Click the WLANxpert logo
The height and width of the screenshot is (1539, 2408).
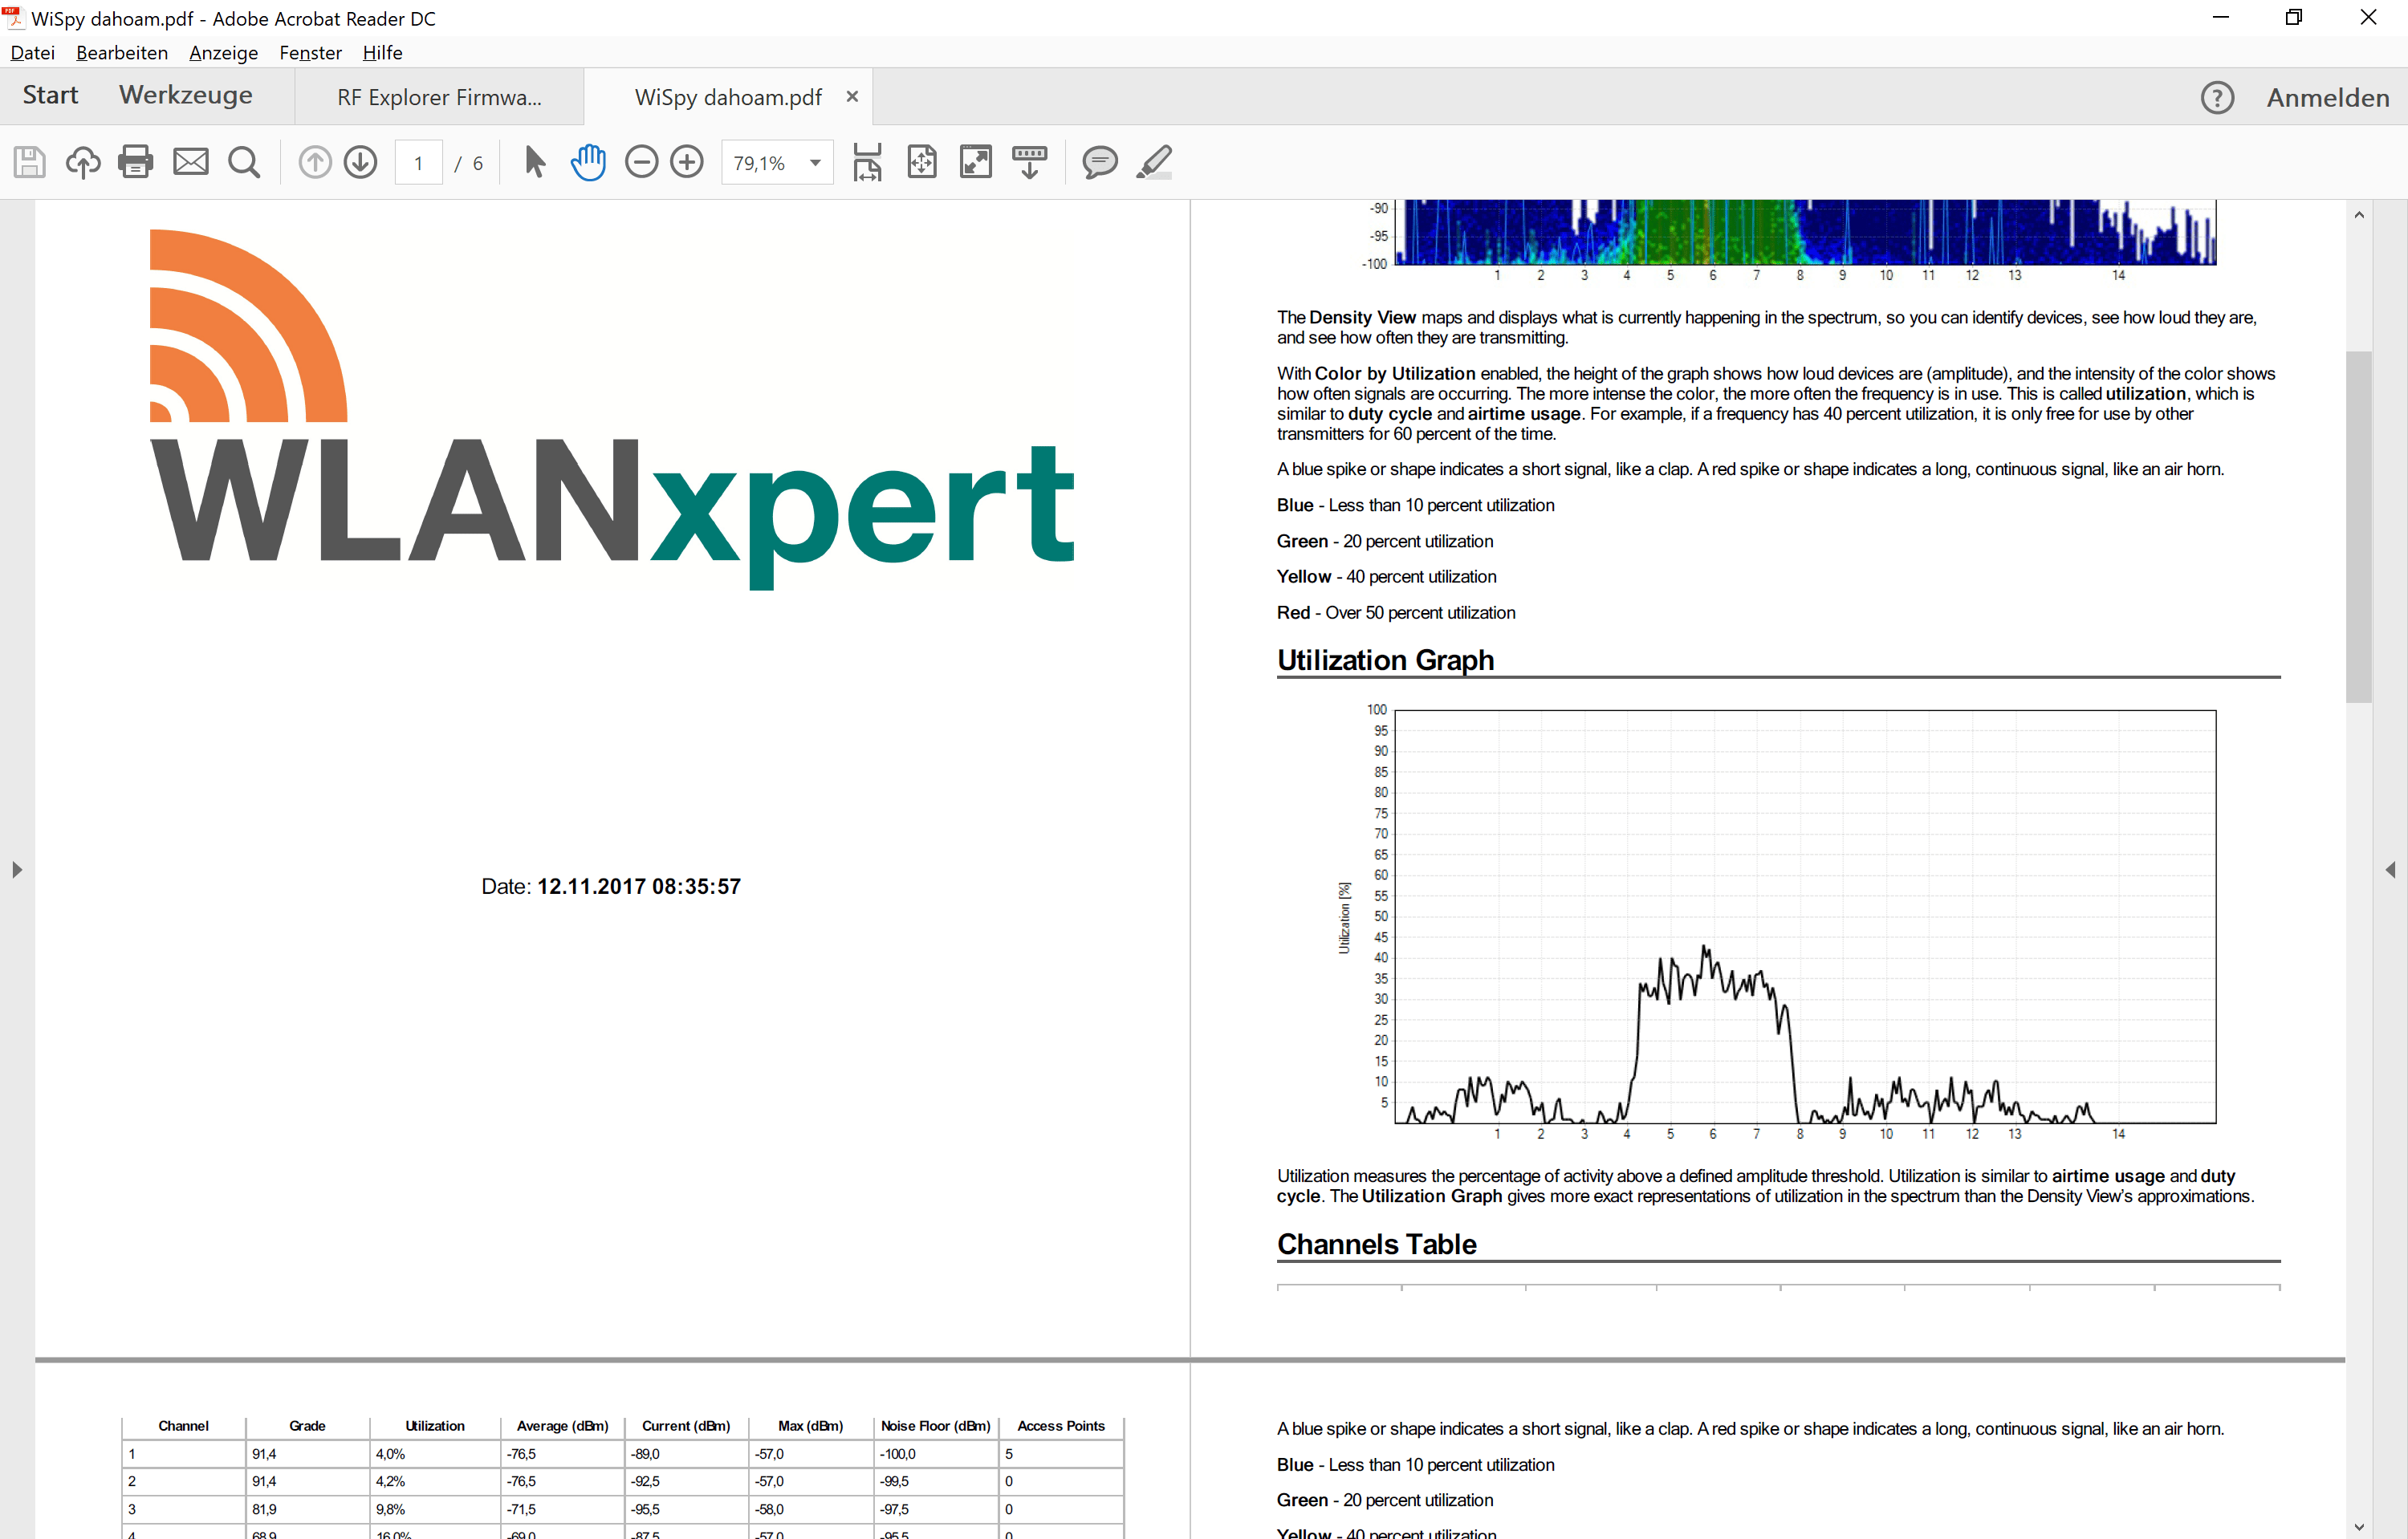click(x=612, y=410)
